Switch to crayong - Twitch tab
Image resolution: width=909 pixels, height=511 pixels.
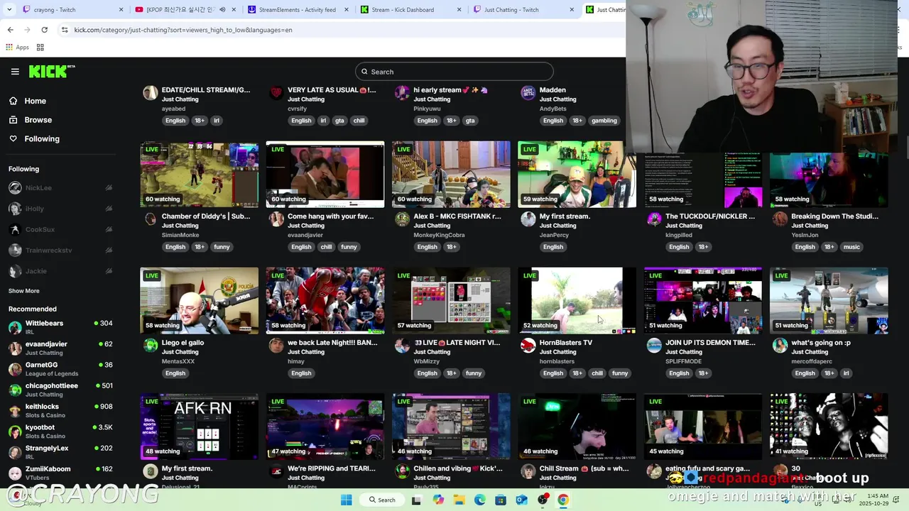point(67,10)
